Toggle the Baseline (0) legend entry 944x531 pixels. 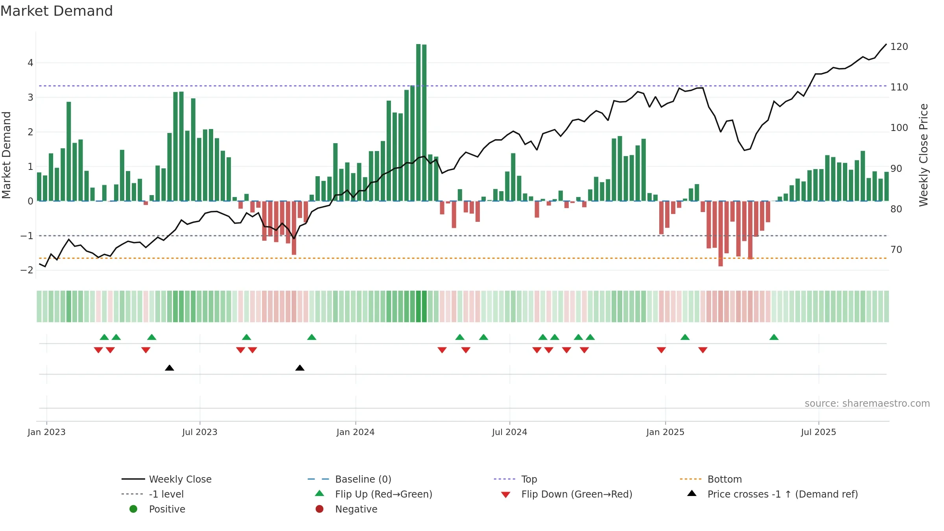click(349, 479)
